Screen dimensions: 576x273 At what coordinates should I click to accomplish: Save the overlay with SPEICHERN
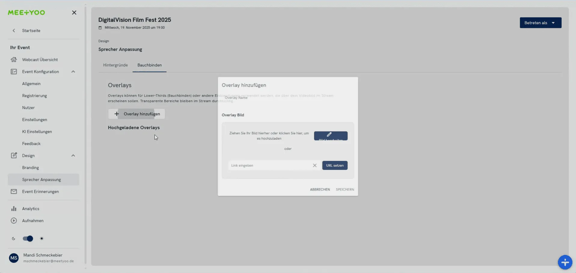click(x=345, y=189)
